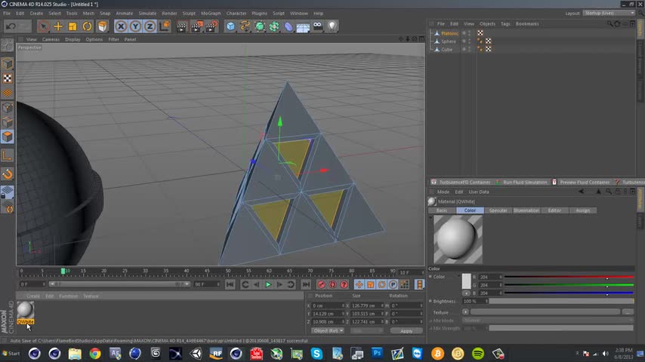Viewport: 645px width, 362px height.
Task: Open the viewport Cameras menu
Action: 51,39
